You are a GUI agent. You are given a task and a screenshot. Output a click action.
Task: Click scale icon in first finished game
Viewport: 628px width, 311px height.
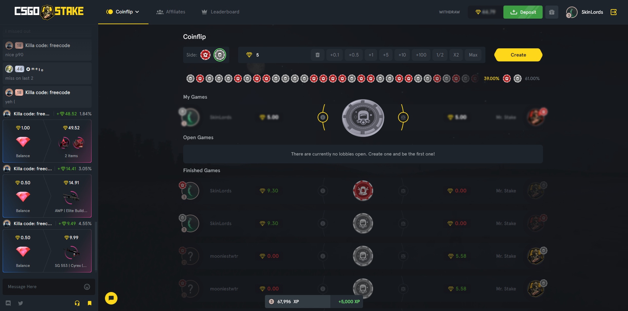pyautogui.click(x=403, y=191)
